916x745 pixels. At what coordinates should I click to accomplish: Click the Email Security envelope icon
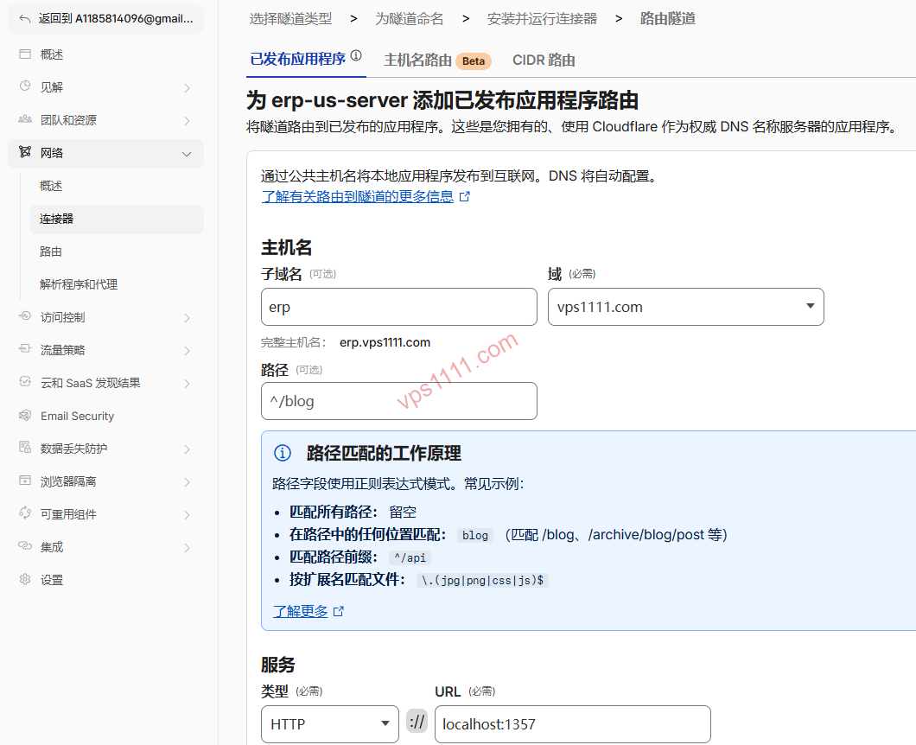pos(25,416)
